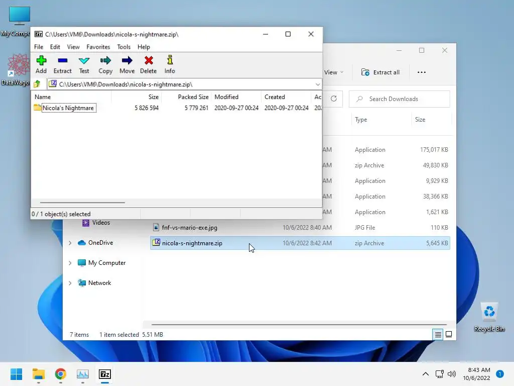
Task: Open File Explorer from the taskbar
Action: click(x=38, y=374)
